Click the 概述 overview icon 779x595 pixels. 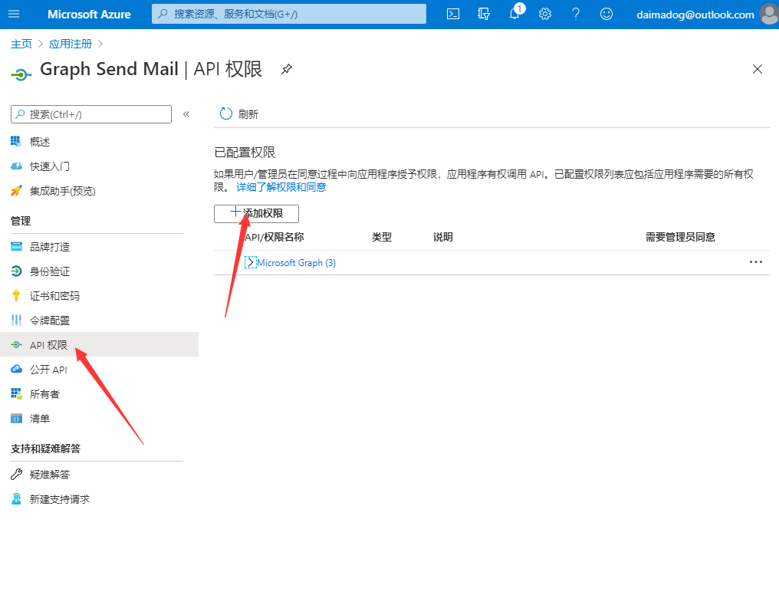[16, 142]
